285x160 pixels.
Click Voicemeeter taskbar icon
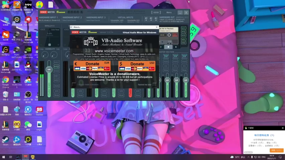pyautogui.click(x=25, y=157)
